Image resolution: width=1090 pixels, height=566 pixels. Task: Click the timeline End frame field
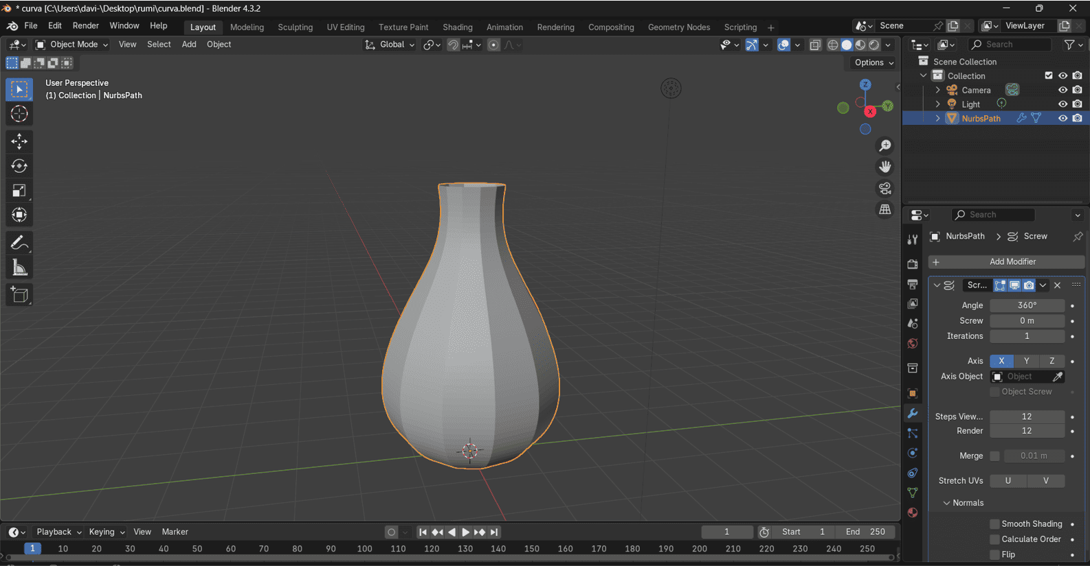pyautogui.click(x=866, y=532)
